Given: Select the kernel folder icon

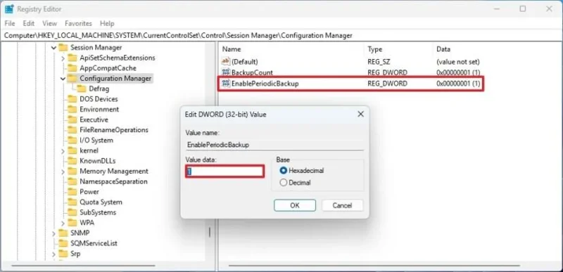Looking at the screenshot, I should (72, 150).
